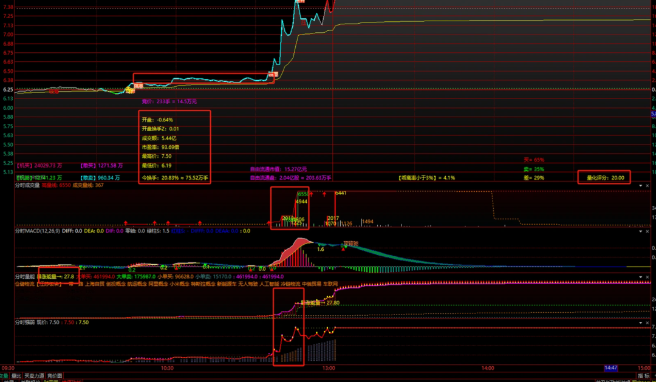Viewport: 656px width, 382px height.
Task: Select the 无人驾驶 concept label
Action: tap(248, 284)
